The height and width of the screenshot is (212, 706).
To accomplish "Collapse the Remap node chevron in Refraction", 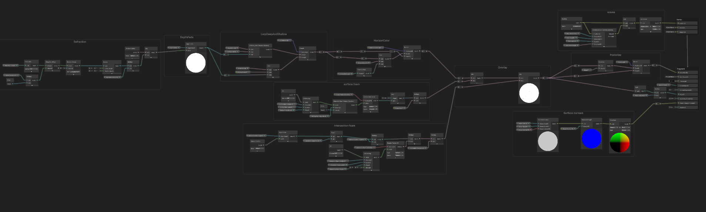I will pos(112,74).
